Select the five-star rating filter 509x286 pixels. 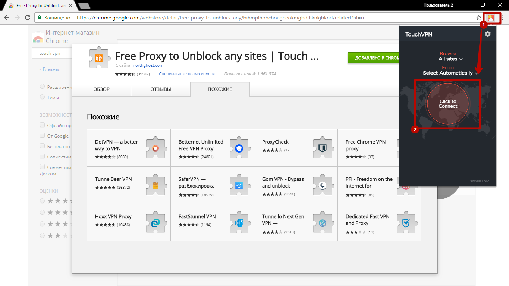42,201
